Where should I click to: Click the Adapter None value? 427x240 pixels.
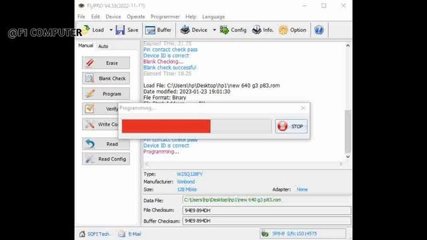tap(302, 189)
